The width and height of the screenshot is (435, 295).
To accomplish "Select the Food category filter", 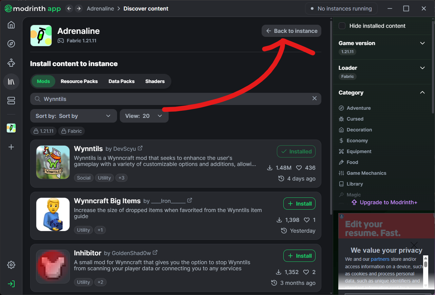I will pos(348,162).
